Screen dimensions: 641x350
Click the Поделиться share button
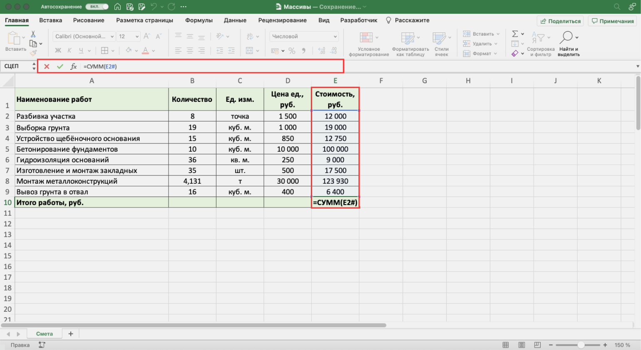click(560, 21)
